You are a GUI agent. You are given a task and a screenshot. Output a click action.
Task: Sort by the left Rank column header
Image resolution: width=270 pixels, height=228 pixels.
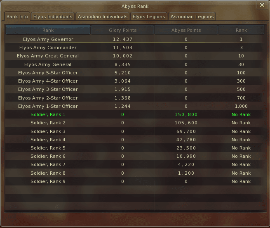point(48,30)
